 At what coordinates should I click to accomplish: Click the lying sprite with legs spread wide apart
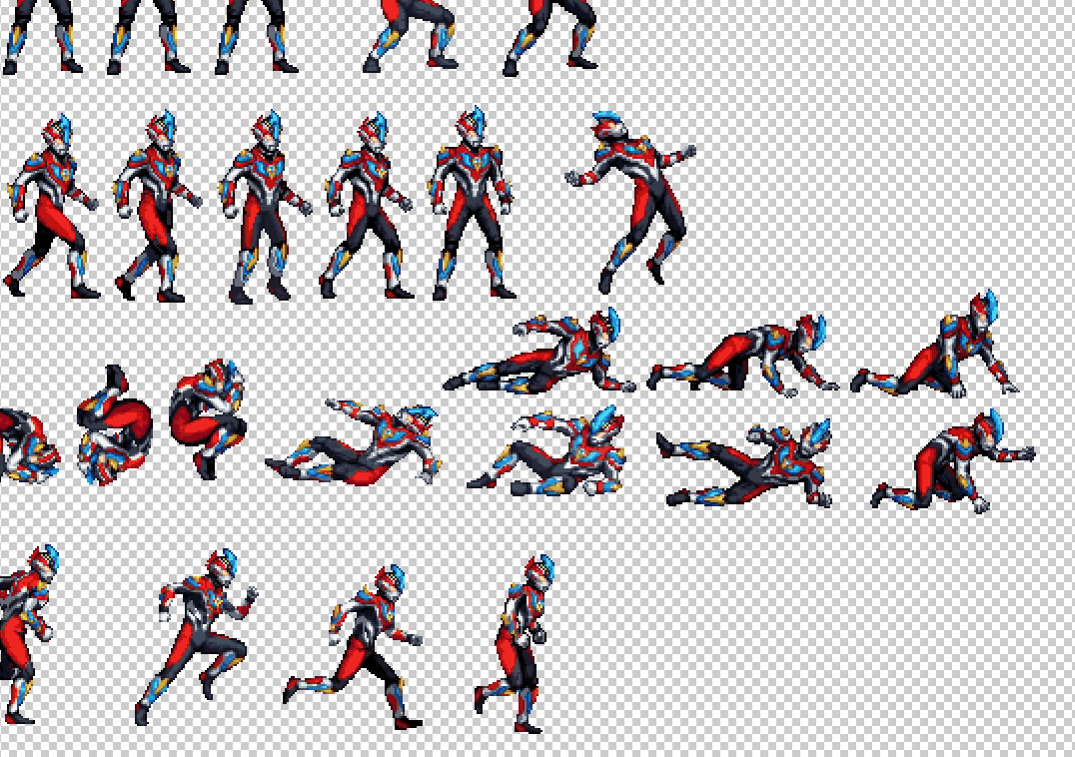[x=744, y=463]
